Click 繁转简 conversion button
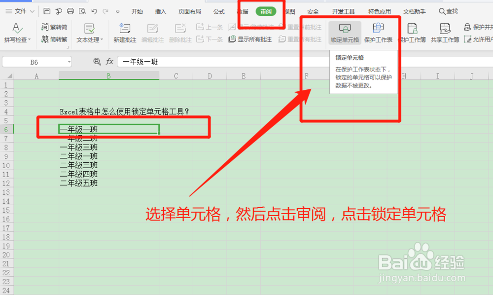 click(x=54, y=27)
